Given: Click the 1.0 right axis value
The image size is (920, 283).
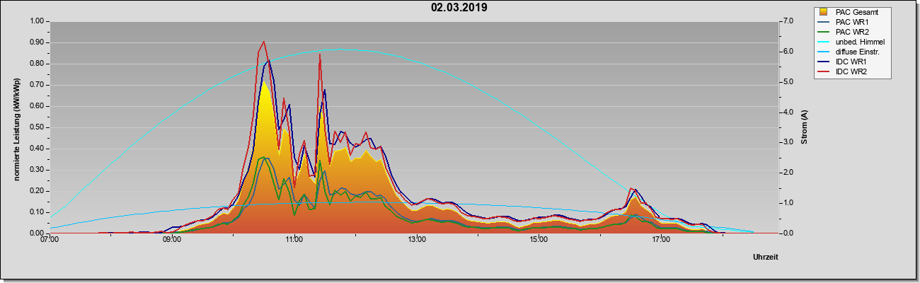Looking at the screenshot, I should click(x=788, y=203).
